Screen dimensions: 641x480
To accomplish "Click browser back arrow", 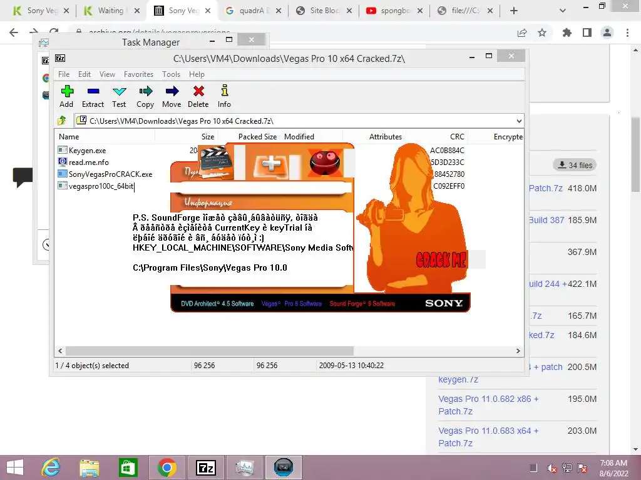I will tap(14, 32).
